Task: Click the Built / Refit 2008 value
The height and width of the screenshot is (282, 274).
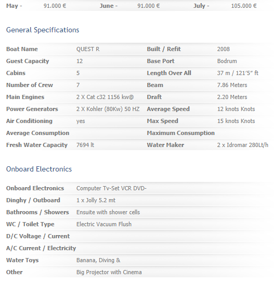Action: click(224, 49)
